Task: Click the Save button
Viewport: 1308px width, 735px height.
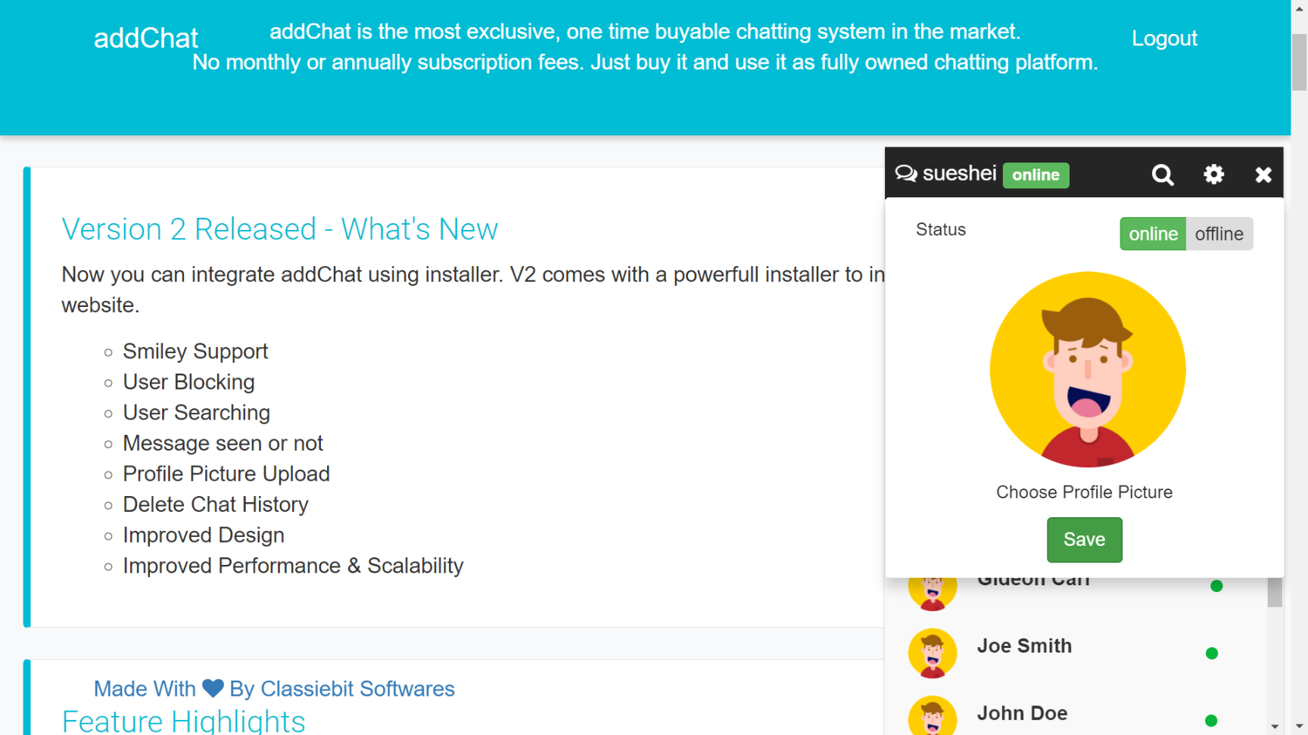Action: [1084, 539]
